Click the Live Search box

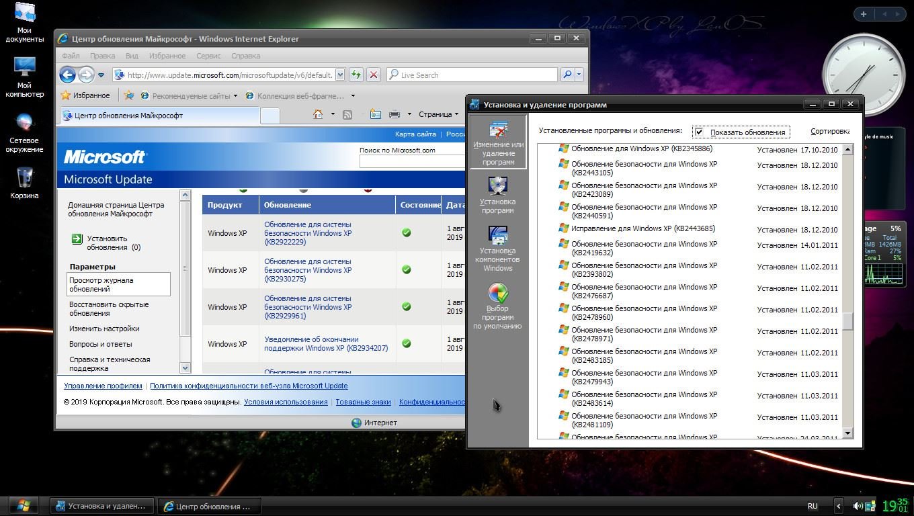(x=472, y=75)
